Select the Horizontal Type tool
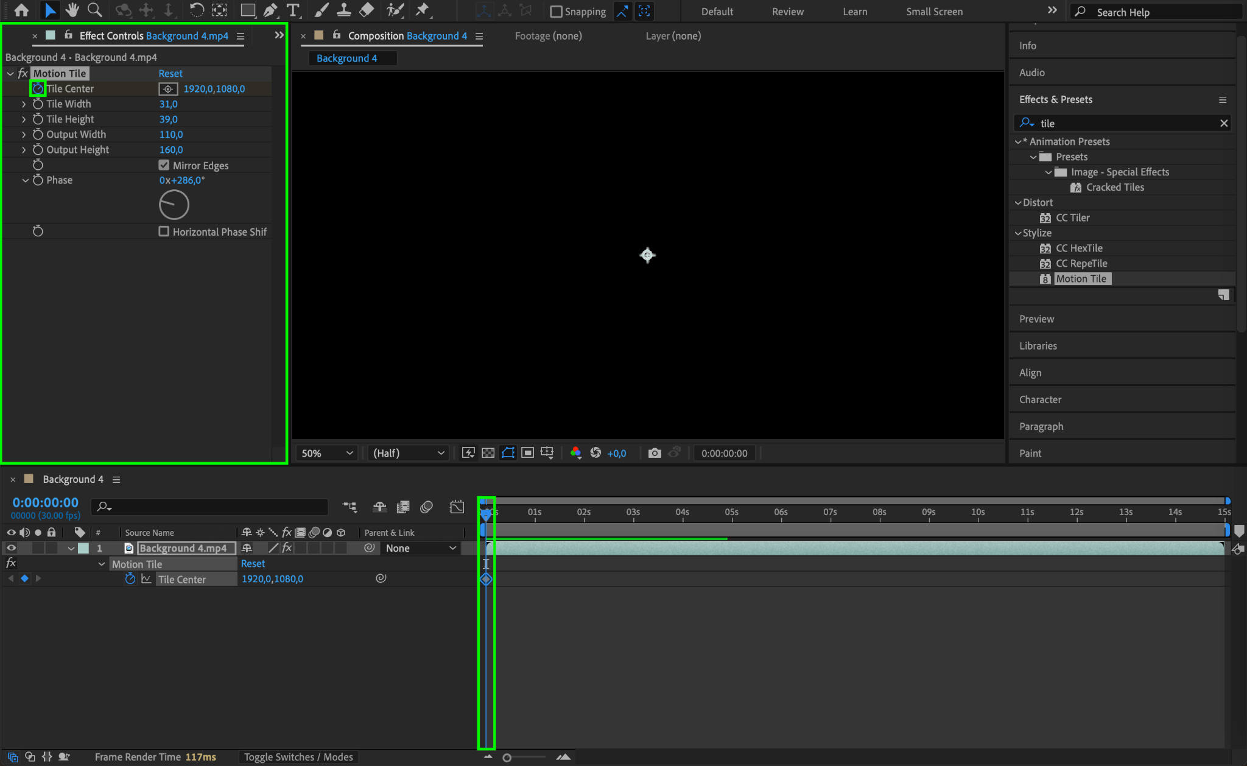The image size is (1247, 766). point(293,10)
